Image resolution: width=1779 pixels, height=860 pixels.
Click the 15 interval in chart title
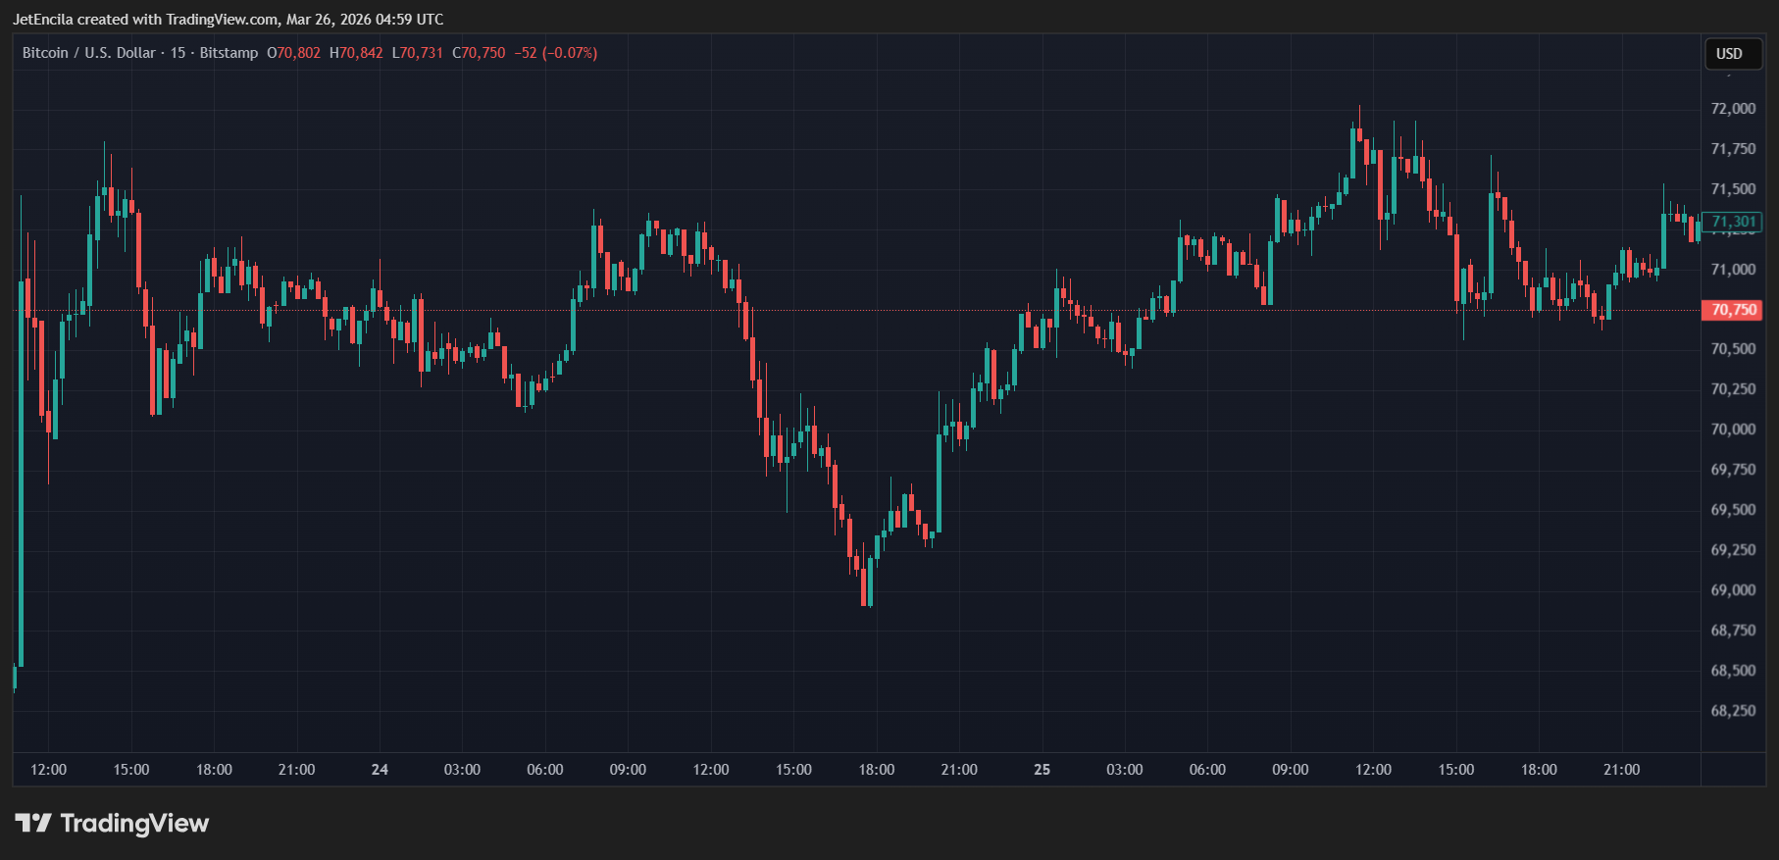point(178,53)
